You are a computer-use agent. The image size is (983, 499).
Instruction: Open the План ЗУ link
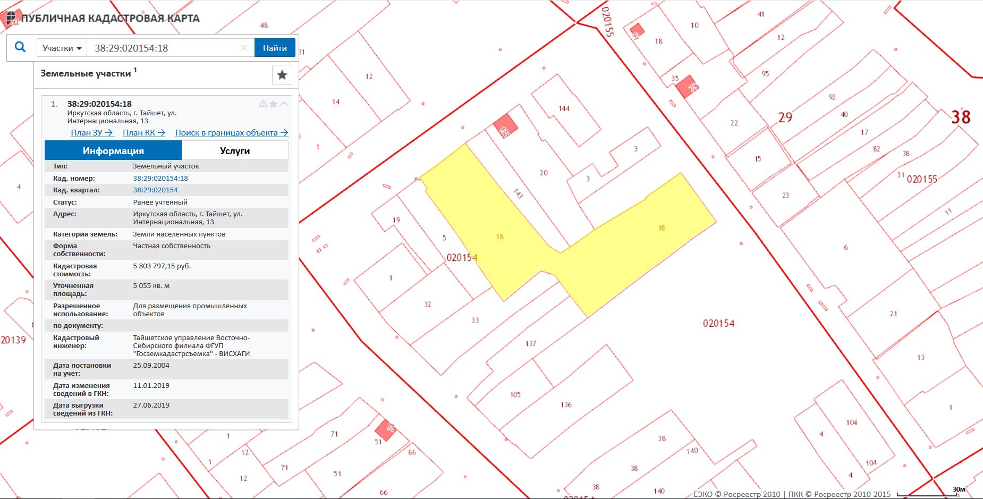92,133
